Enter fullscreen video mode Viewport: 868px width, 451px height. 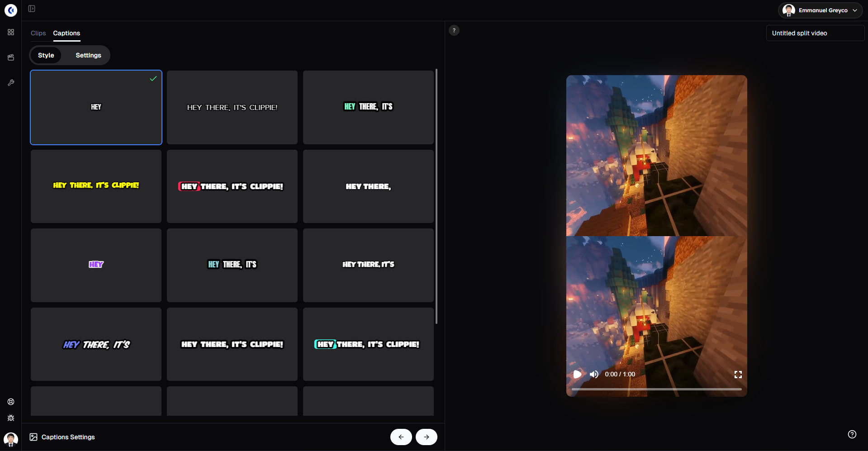(738, 375)
